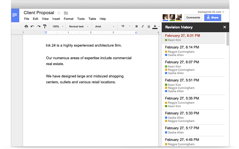Undo the last action with undo arrow
Image resolution: width=239 pixels, height=149 pixels.
[32, 27]
